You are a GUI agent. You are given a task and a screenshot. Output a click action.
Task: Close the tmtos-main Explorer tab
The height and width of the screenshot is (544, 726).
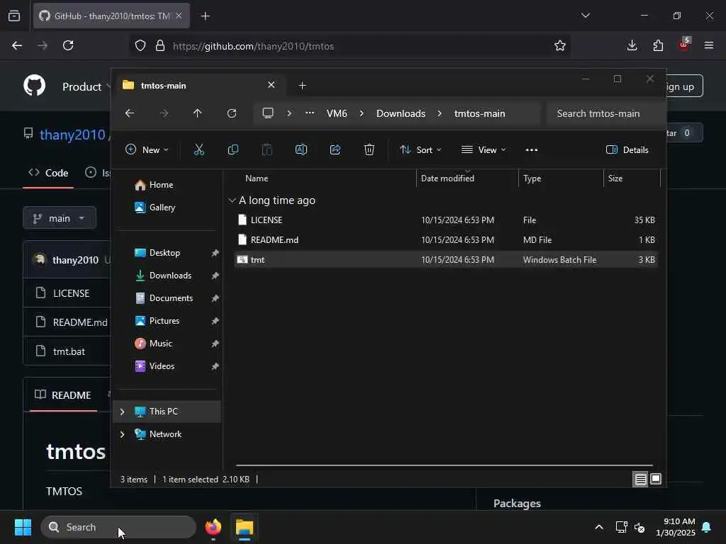[272, 85]
